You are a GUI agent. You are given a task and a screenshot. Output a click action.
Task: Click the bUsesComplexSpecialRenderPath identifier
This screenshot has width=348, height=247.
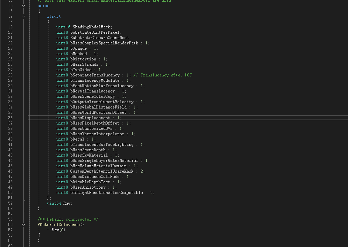click(x=104, y=43)
